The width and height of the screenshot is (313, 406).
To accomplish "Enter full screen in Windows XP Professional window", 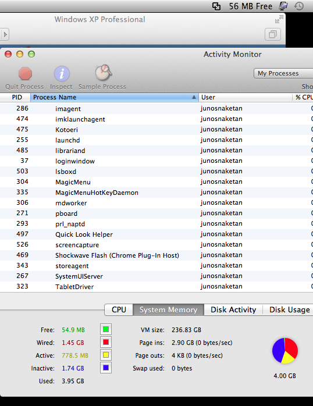I will coord(279,19).
